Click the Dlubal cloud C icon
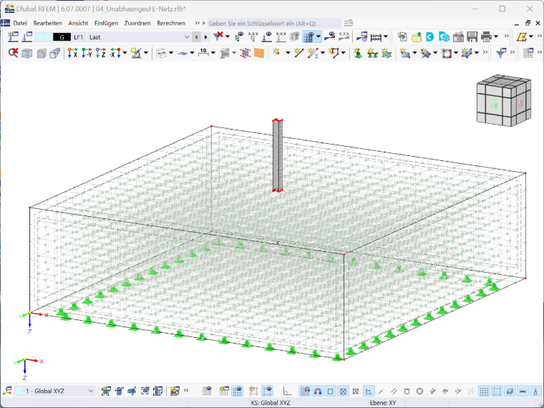 tap(430, 37)
